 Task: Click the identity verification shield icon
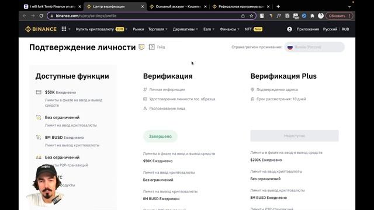[x=141, y=47]
